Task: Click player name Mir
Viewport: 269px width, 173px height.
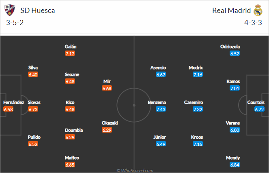Action: pos(107,82)
